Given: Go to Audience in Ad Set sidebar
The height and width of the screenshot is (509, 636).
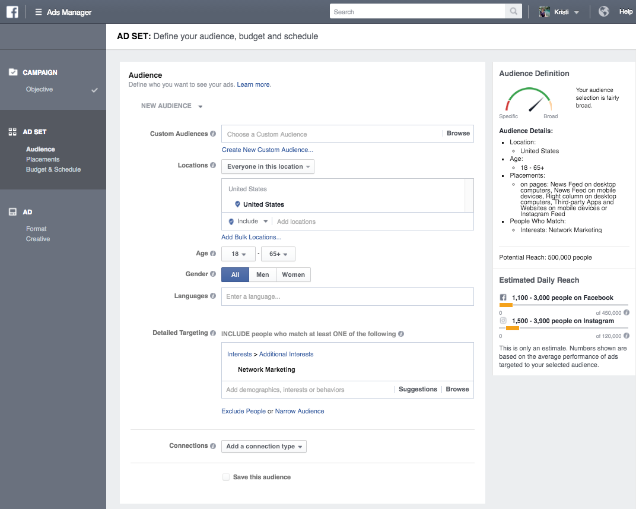Looking at the screenshot, I should tap(40, 149).
